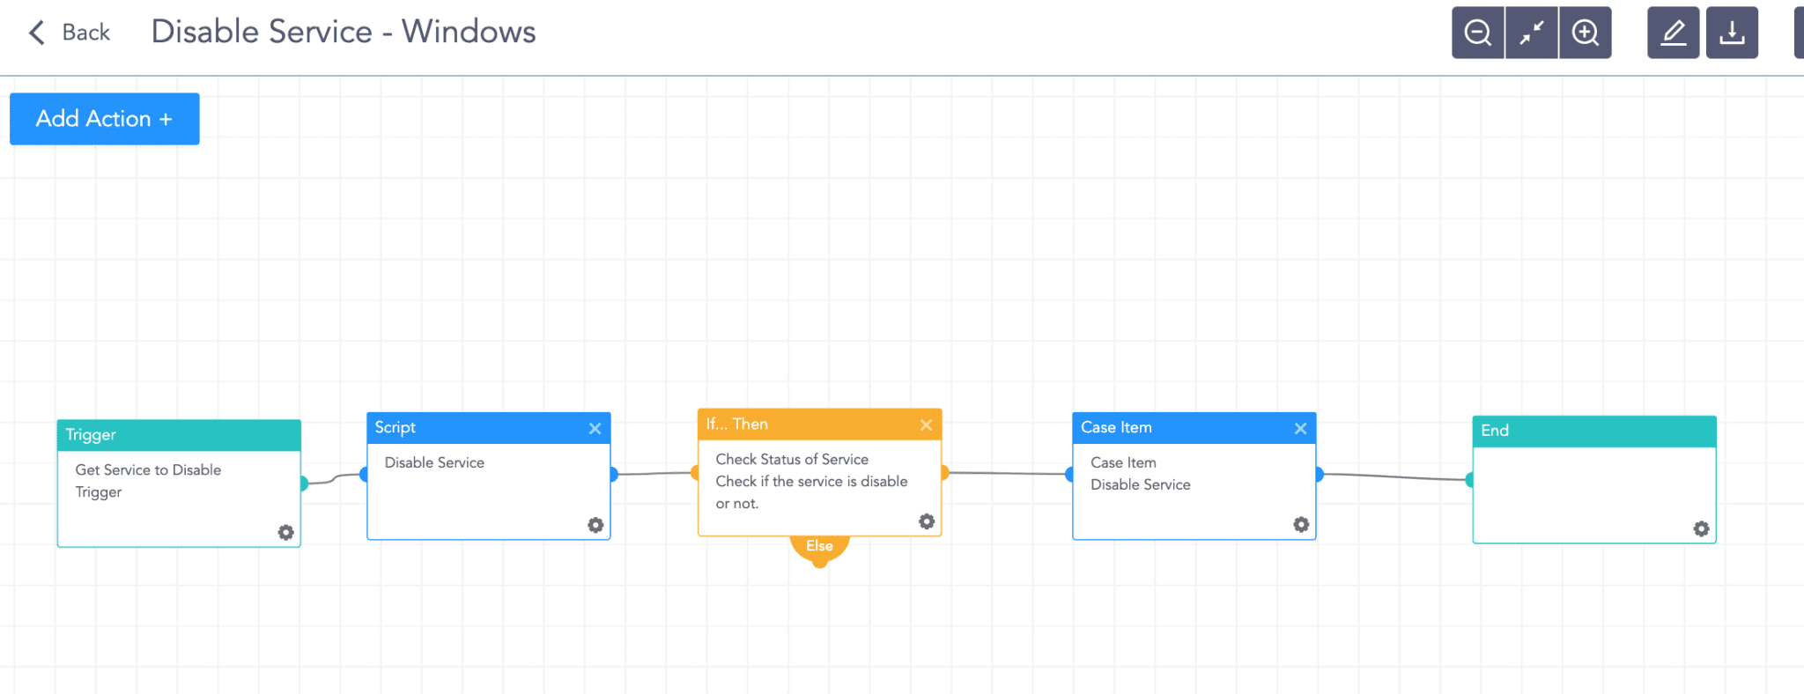
Task: Click the pencil edit workflow icon
Action: point(1673,33)
